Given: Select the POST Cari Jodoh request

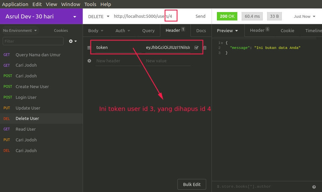Looking at the screenshot, I should coord(41,76).
